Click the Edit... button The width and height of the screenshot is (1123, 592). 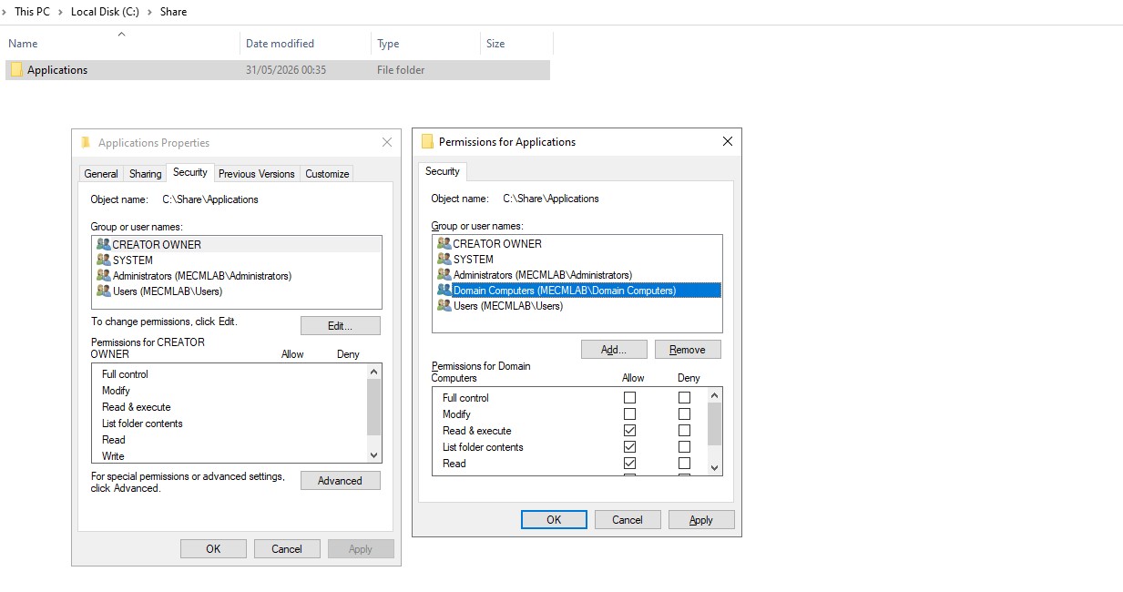(341, 326)
